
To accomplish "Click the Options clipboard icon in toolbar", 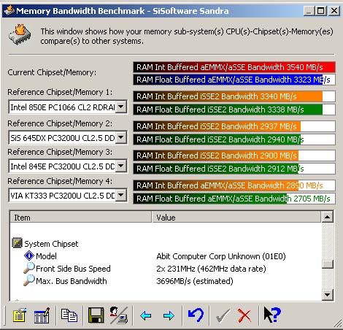I will click(x=19, y=315).
